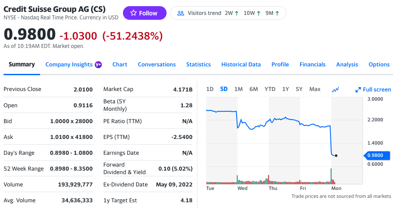Click the Credit Suisse Group AG (CS) title
This screenshot has width=393, height=208.
(x=54, y=9)
